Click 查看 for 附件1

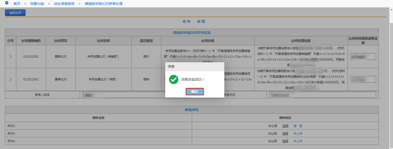coord(298,126)
